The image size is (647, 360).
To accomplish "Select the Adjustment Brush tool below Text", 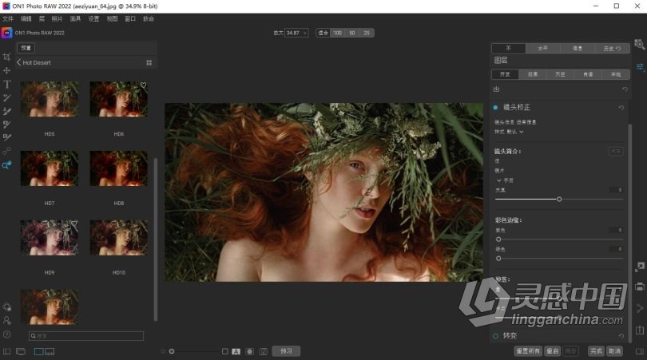I will pyautogui.click(x=6, y=97).
